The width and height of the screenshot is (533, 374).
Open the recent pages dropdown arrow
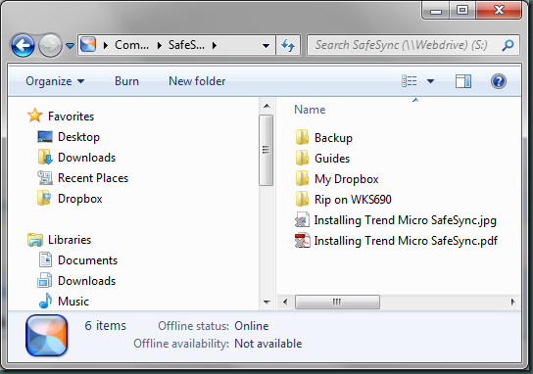(70, 45)
